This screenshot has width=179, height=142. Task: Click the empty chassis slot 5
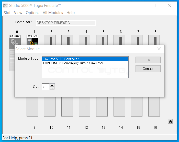102,40
